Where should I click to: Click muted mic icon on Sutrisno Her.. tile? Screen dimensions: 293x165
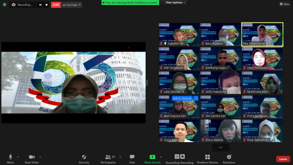[161, 43]
